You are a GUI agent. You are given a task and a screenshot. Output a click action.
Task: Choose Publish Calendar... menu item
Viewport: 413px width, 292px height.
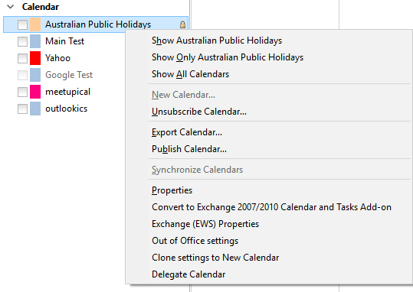(x=189, y=149)
